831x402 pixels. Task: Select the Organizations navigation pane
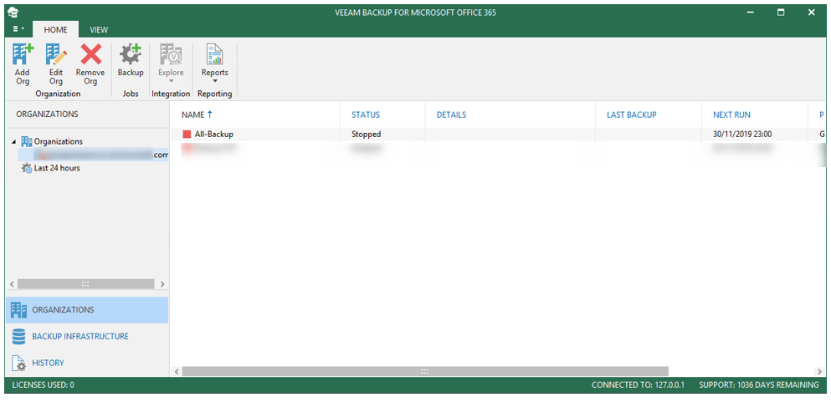[63, 310]
